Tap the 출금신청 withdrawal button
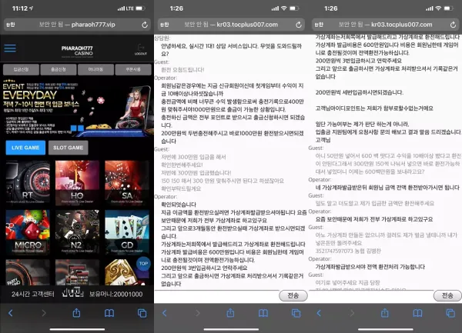 [59, 70]
